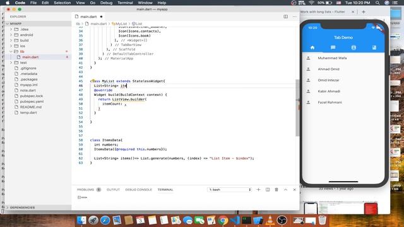Select the main.dart editor tab
Viewport: 404px width, 227px height.
(x=88, y=16)
